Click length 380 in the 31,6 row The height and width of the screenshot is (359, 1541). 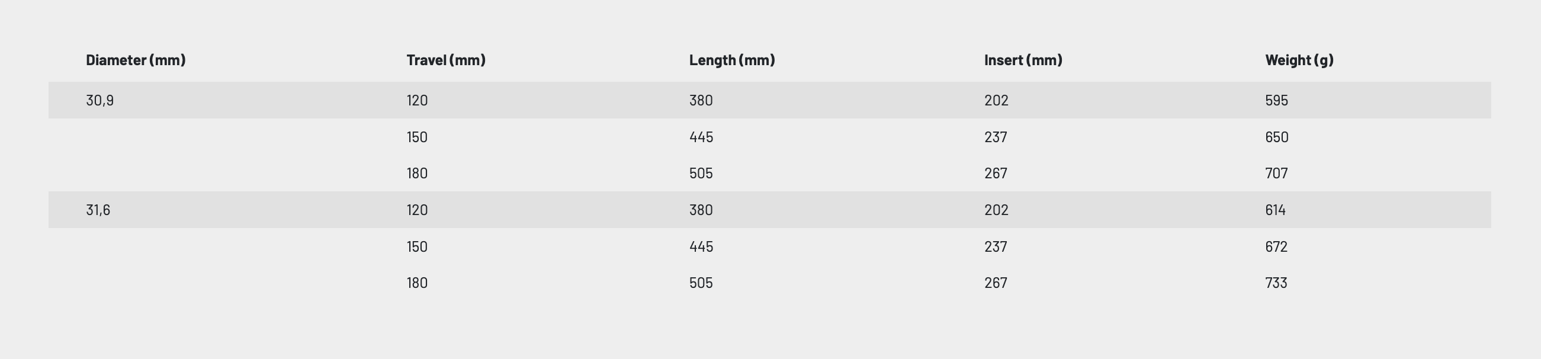click(701, 210)
